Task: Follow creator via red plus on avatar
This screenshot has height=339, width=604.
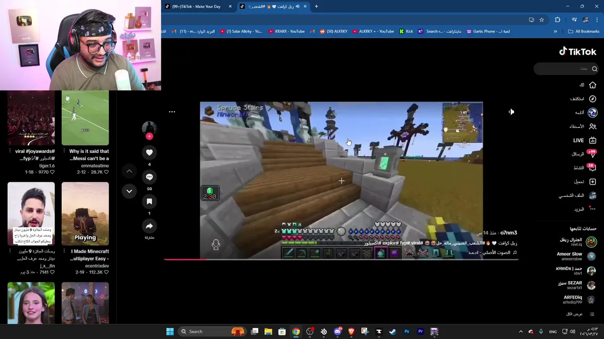Action: point(149,136)
